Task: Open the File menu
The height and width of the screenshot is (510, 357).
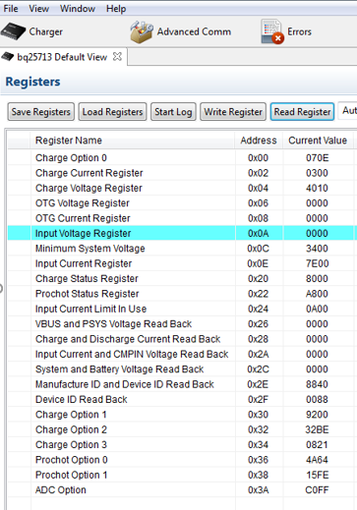Action: (11, 9)
